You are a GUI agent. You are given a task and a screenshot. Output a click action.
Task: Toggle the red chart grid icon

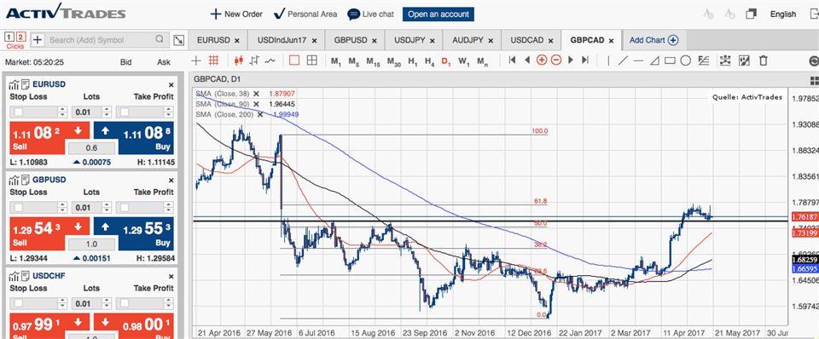pyautogui.click(x=213, y=60)
